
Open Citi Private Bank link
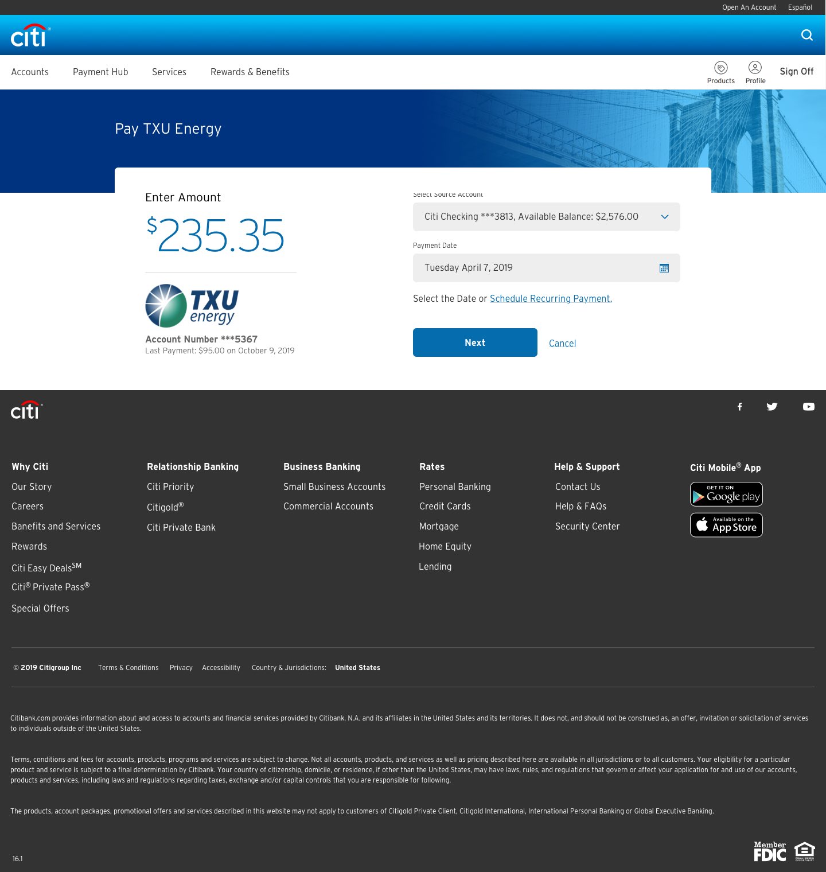181,528
